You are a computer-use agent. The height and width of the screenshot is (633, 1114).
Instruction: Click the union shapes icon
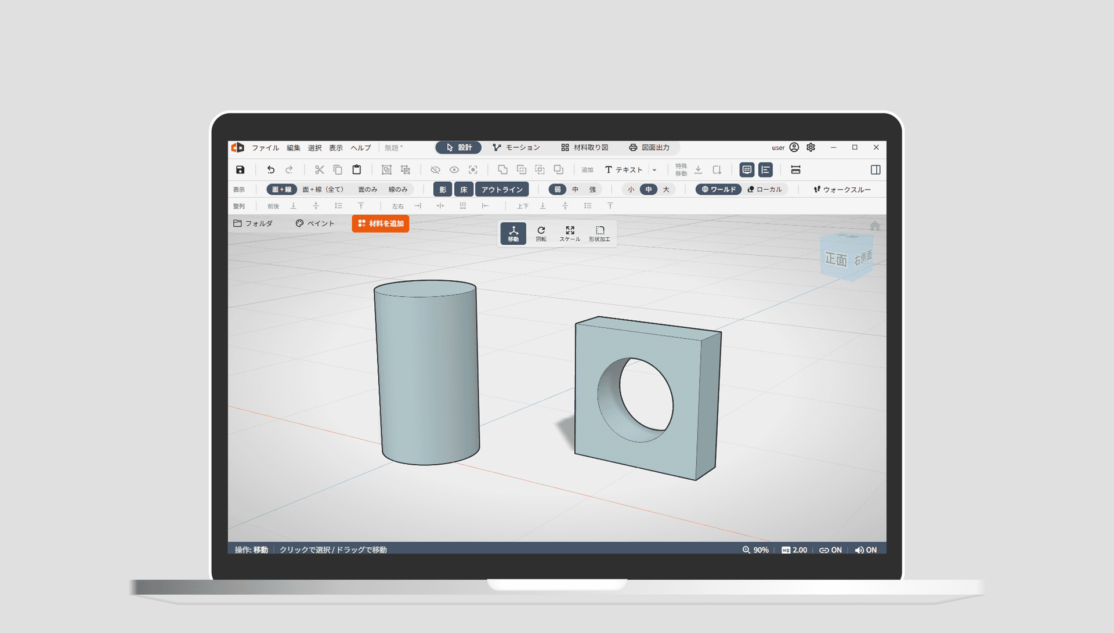point(502,170)
